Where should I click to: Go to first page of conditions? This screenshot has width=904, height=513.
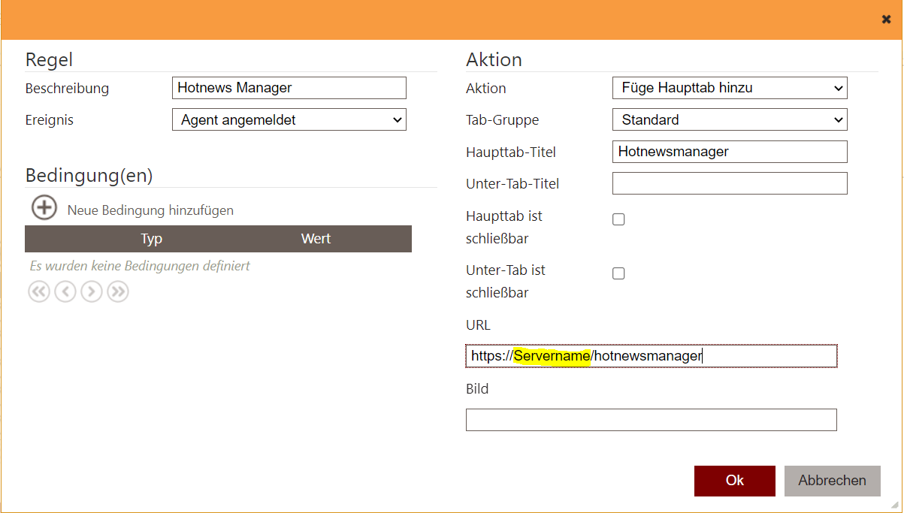click(39, 291)
